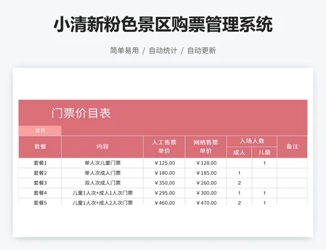This screenshot has width=326, height=250.
Task: Click the 内容 column header
Action: tap(102, 147)
